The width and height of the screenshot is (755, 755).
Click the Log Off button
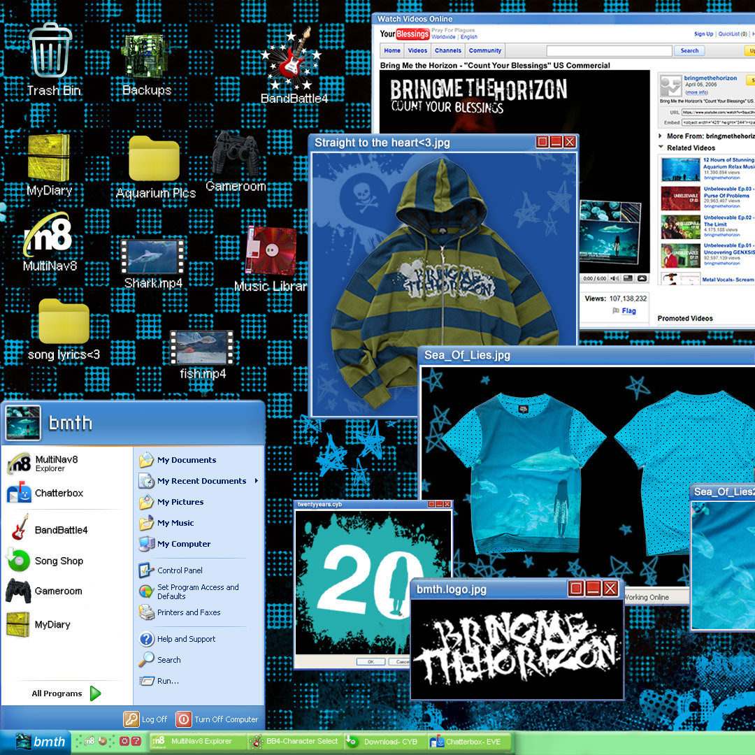(x=145, y=719)
